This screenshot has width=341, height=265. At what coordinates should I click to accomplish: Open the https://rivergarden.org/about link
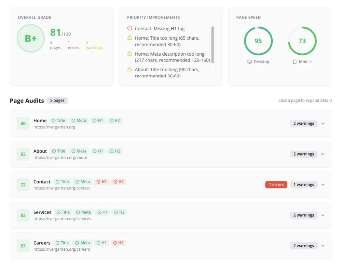[60, 157]
